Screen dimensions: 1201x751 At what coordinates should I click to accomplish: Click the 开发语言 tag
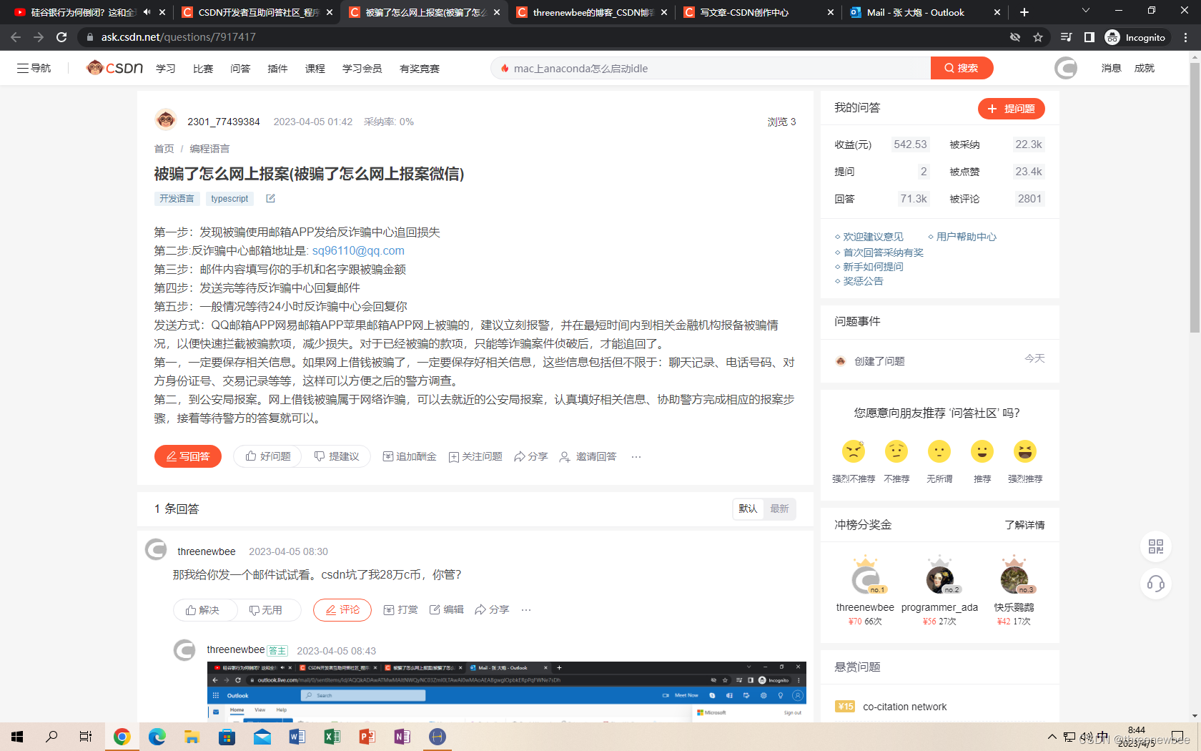point(177,199)
